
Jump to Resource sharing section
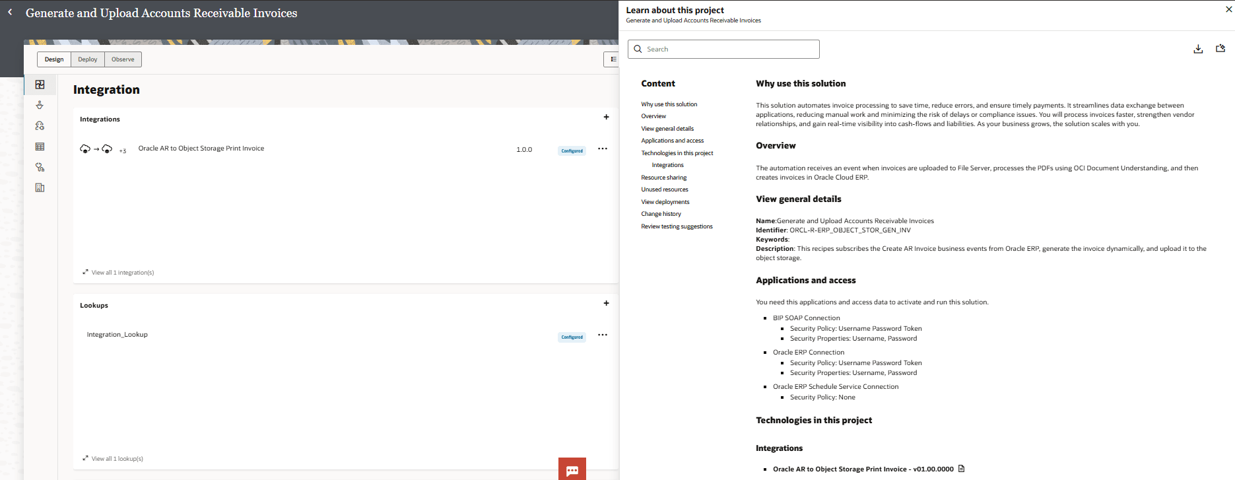(x=663, y=178)
